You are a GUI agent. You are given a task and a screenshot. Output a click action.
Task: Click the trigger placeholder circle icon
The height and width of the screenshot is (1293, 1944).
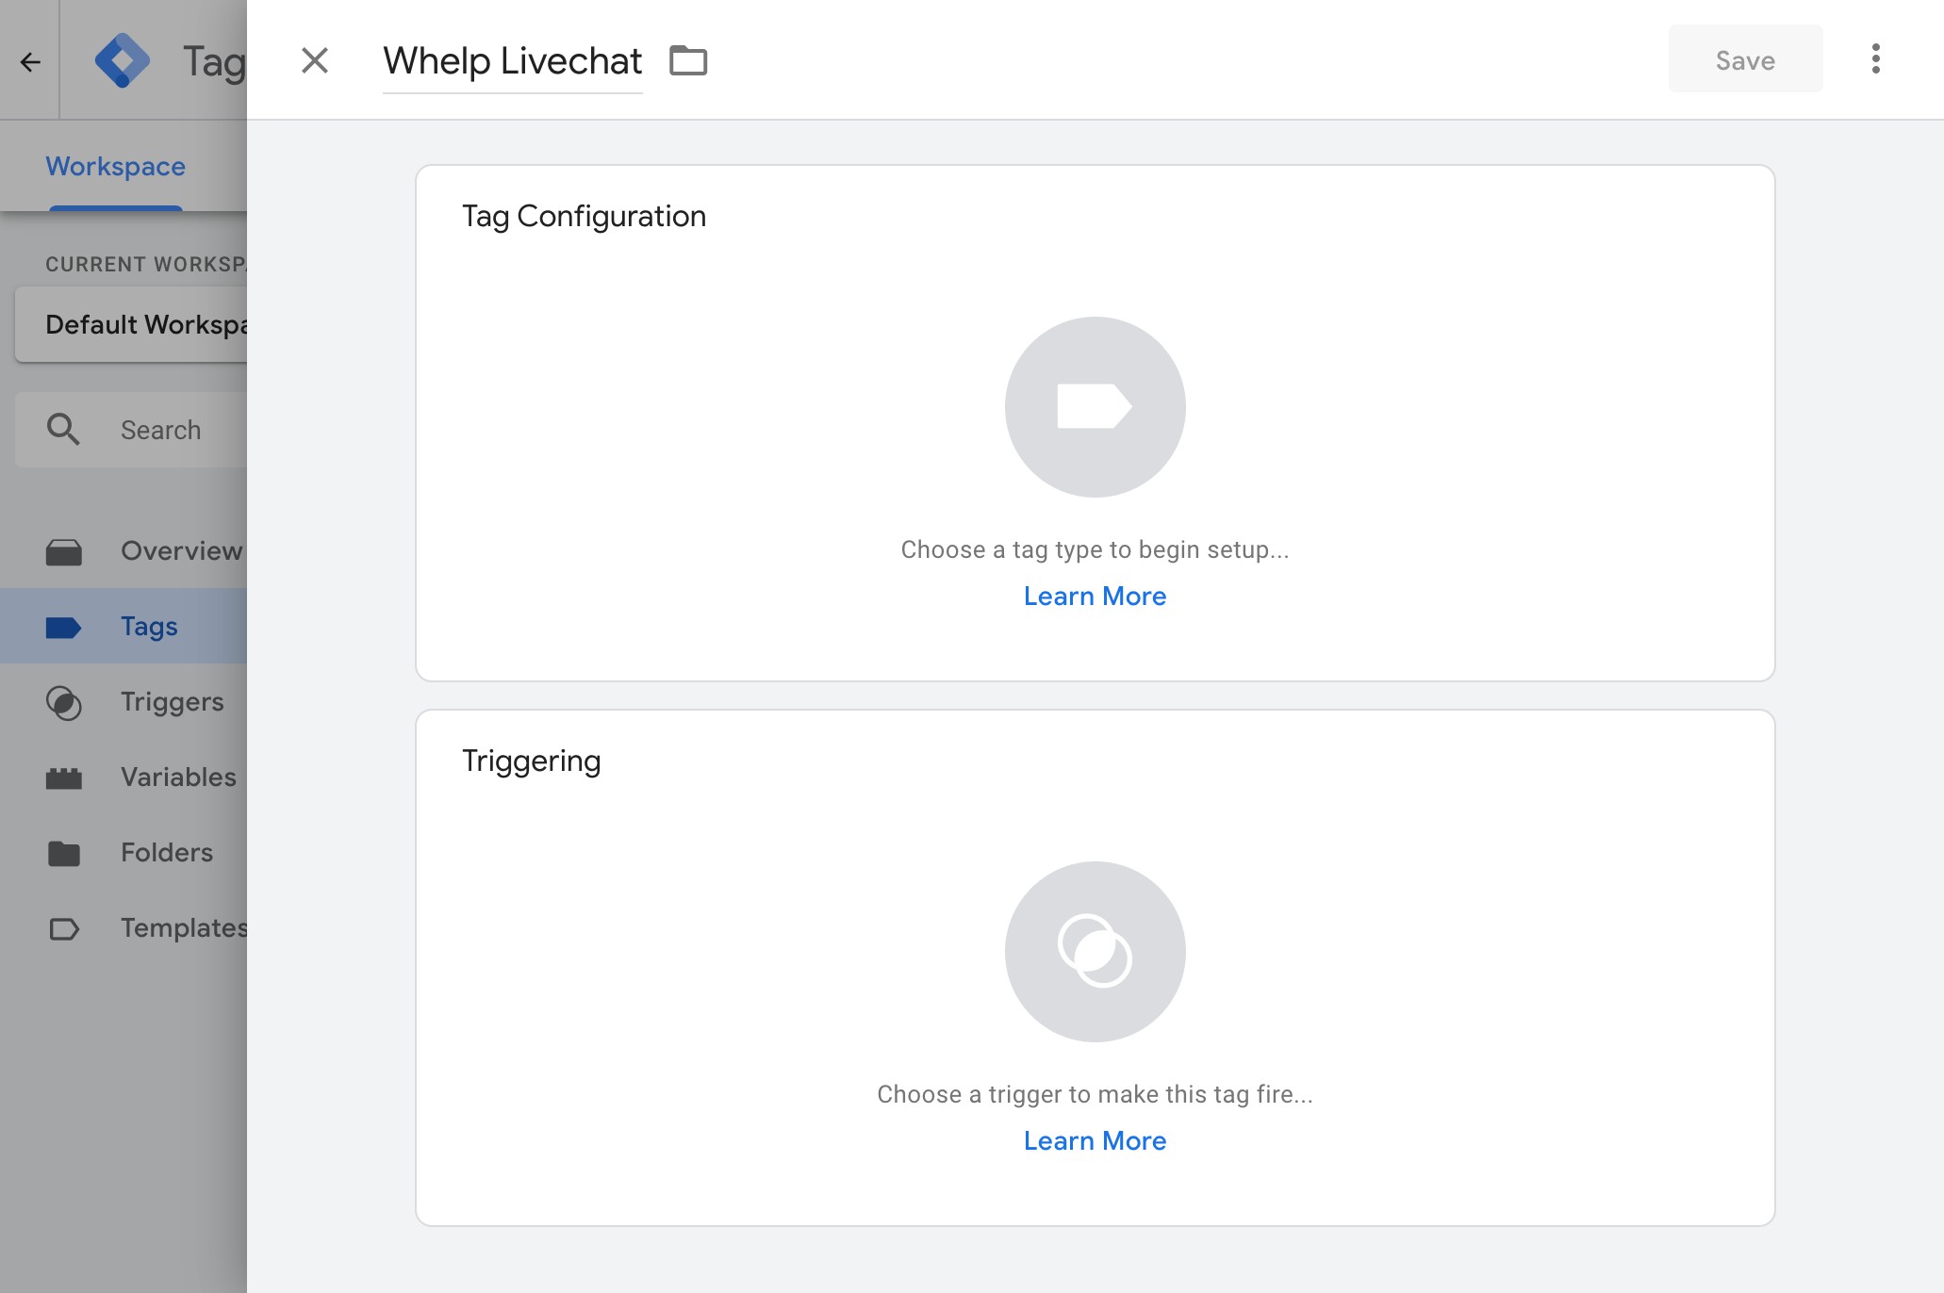point(1095,951)
